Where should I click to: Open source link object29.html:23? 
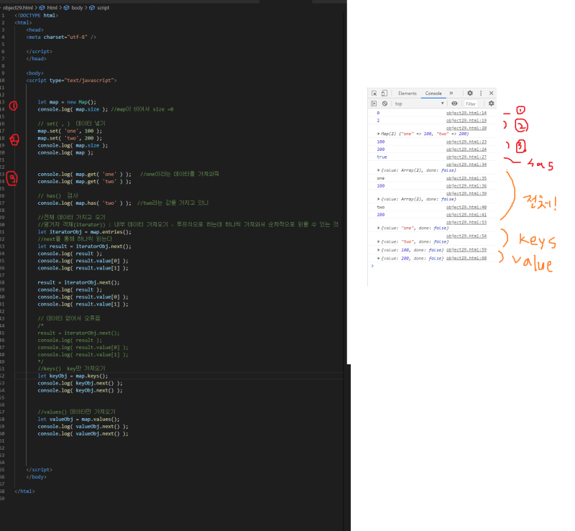(x=466, y=142)
